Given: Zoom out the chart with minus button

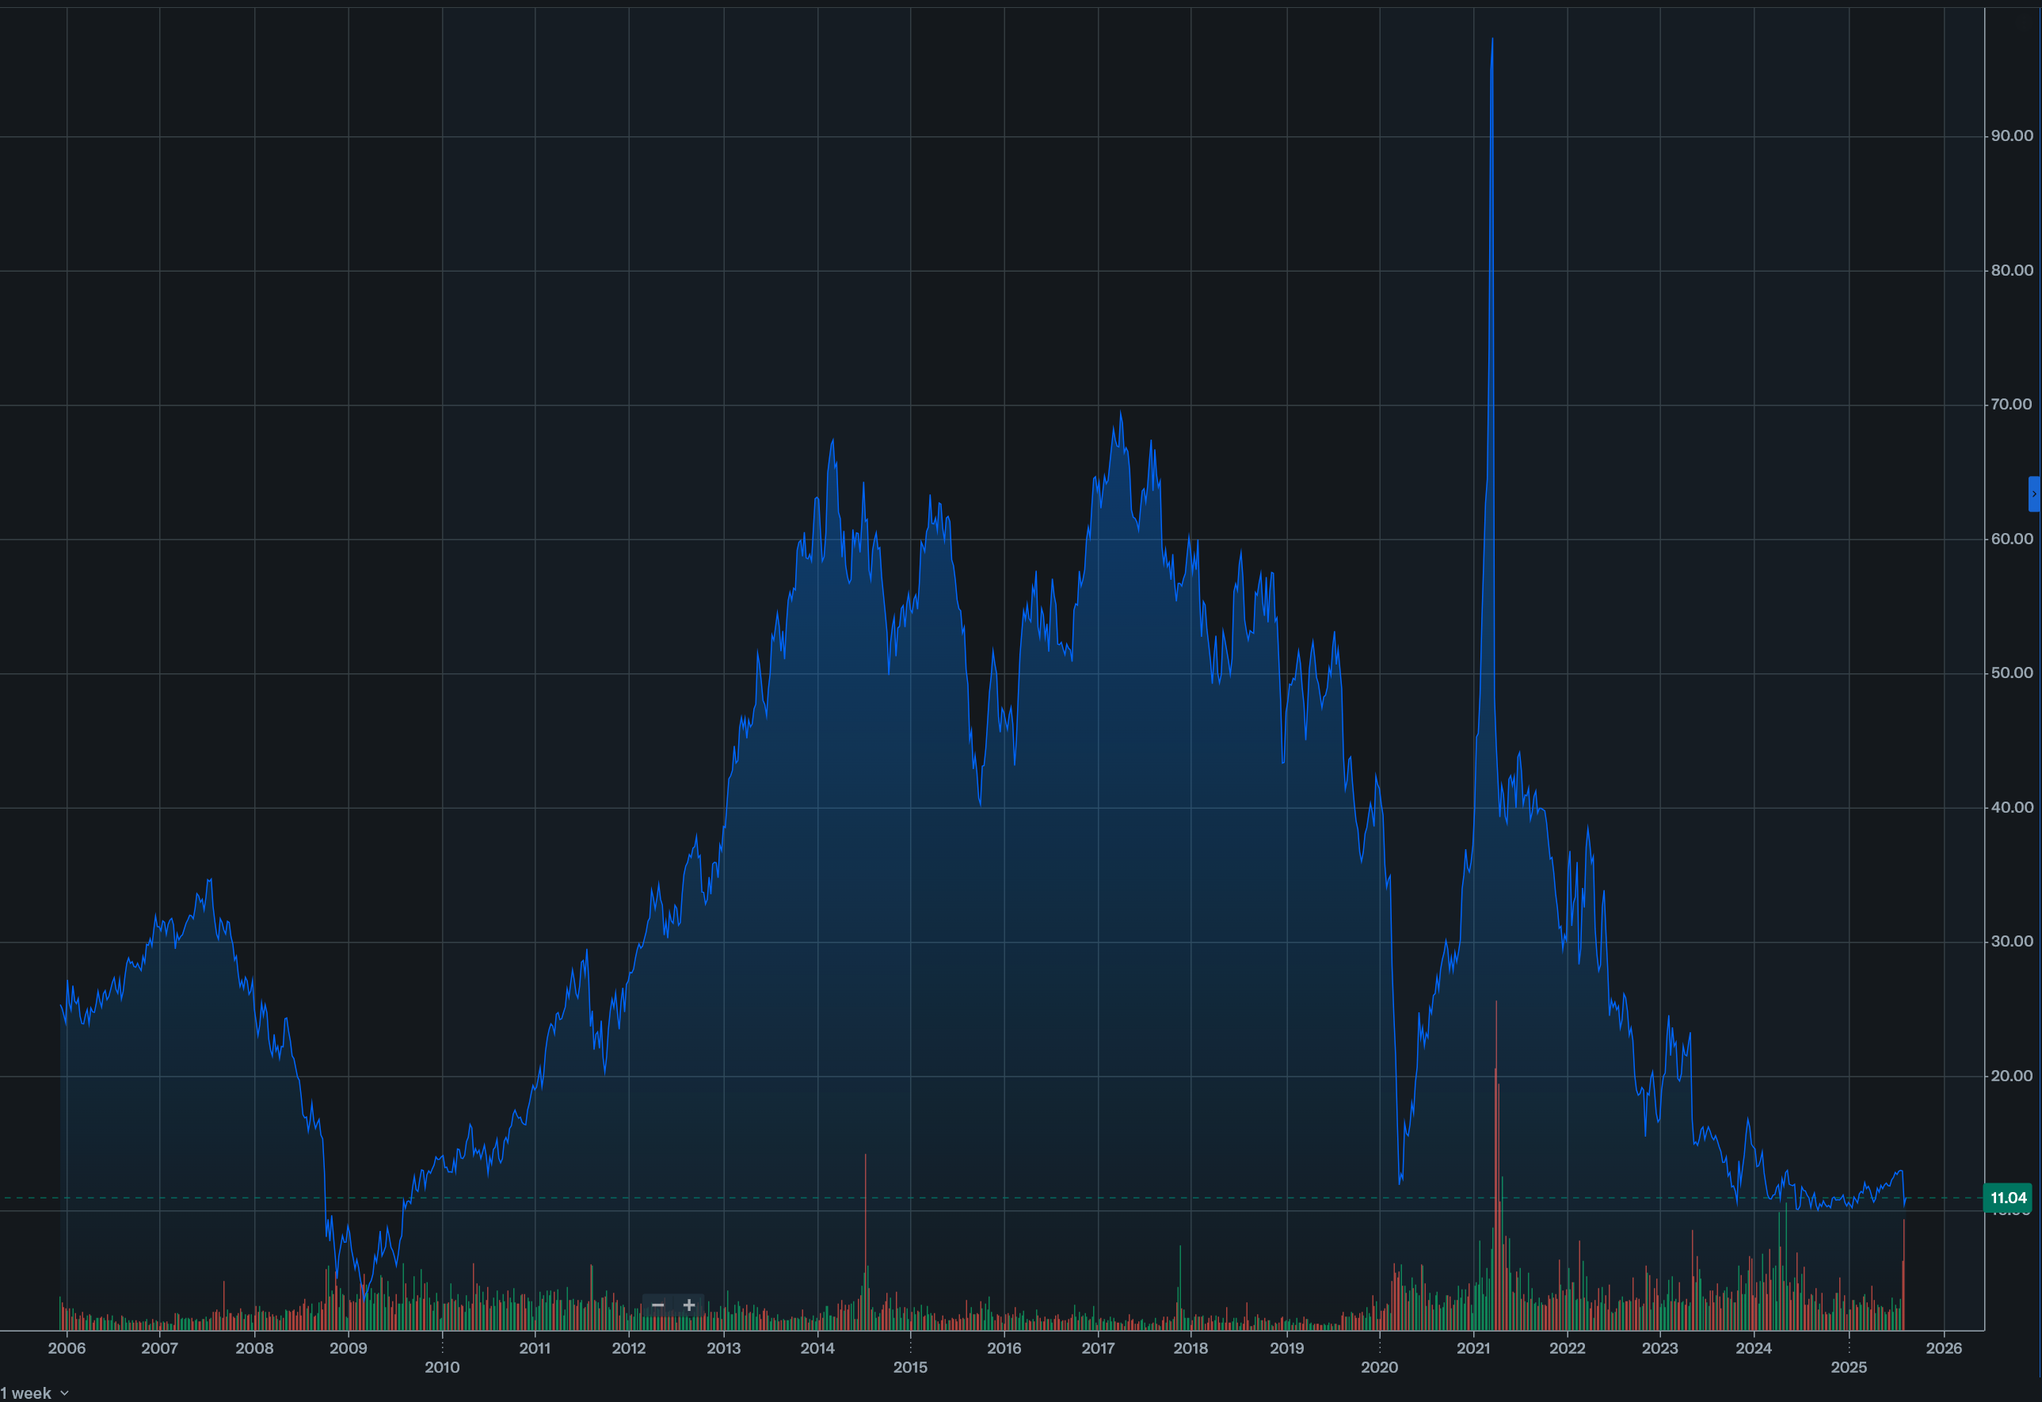Looking at the screenshot, I should click(657, 1305).
